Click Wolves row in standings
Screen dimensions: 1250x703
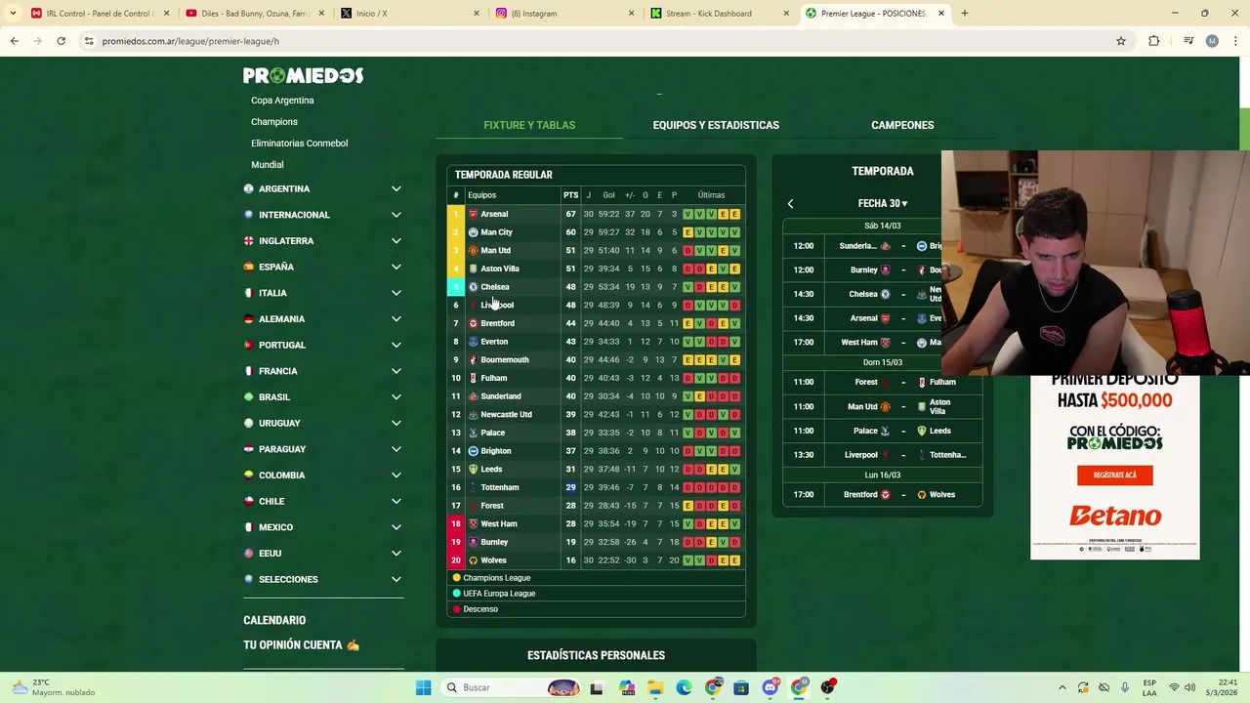[596, 560]
